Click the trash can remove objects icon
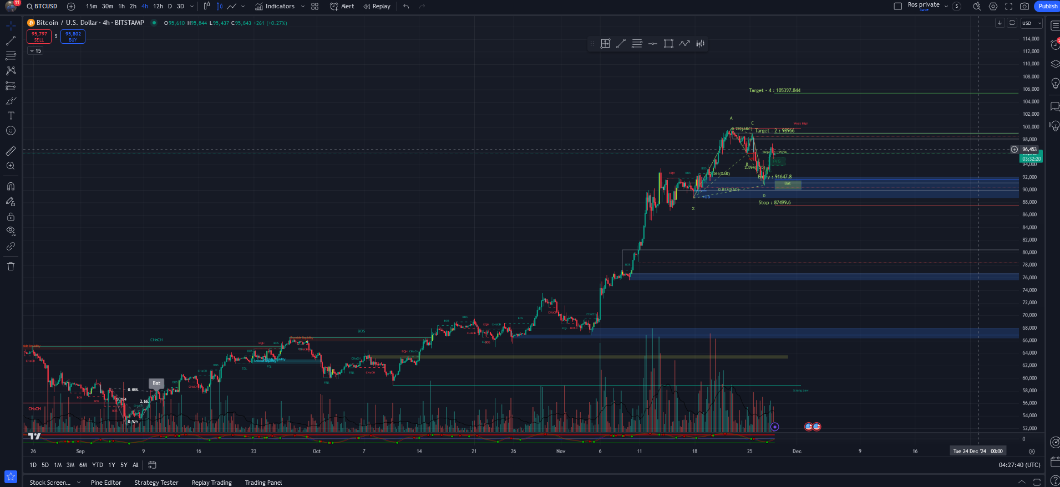Image resolution: width=1060 pixels, height=487 pixels. (11, 266)
